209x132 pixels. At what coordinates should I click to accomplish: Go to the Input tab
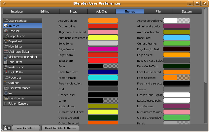click(x=73, y=11)
